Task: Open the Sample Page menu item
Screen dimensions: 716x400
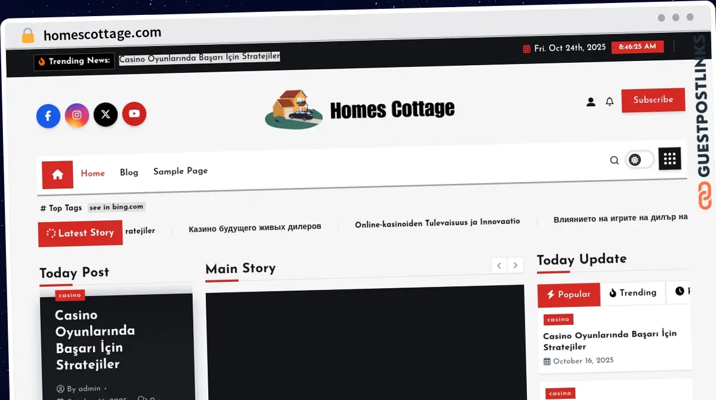Action: pyautogui.click(x=180, y=171)
